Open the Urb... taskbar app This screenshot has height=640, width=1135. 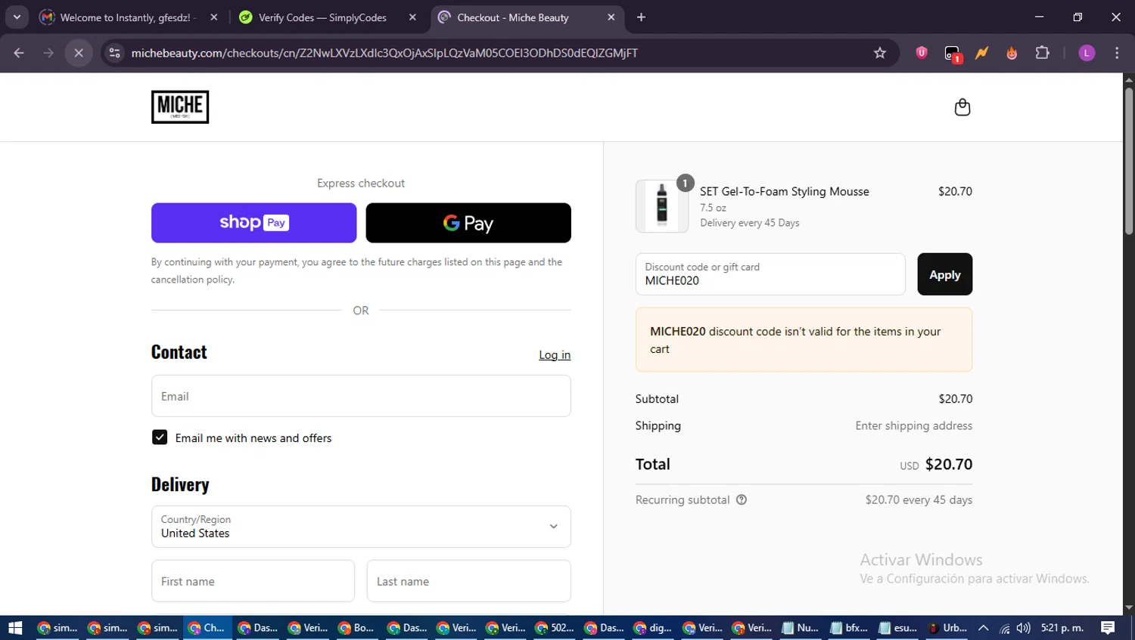click(948, 628)
